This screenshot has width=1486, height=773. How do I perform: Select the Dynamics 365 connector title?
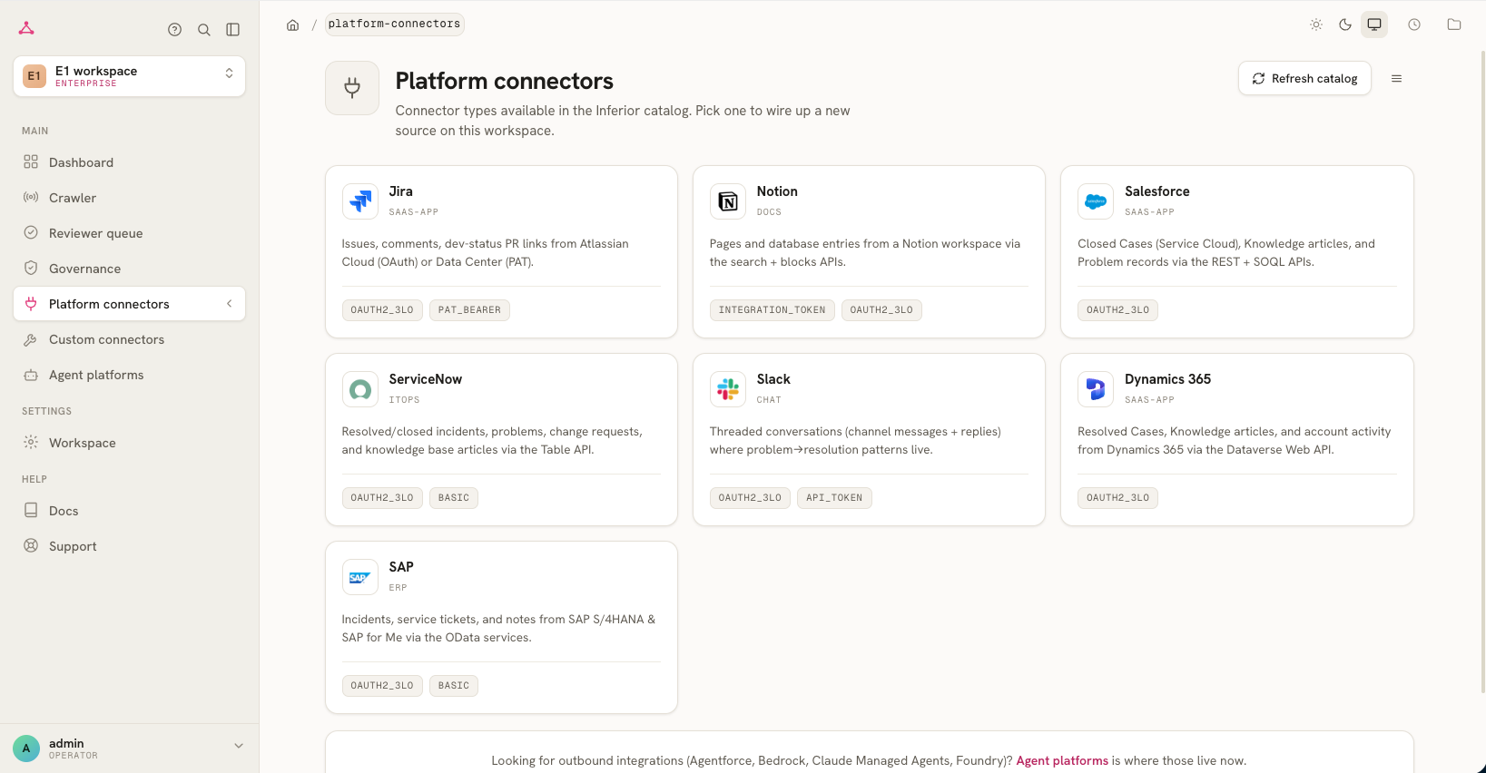pos(1167,379)
